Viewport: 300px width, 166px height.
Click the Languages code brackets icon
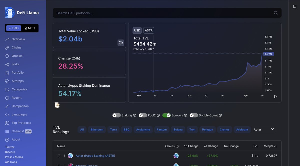click(x=7, y=115)
